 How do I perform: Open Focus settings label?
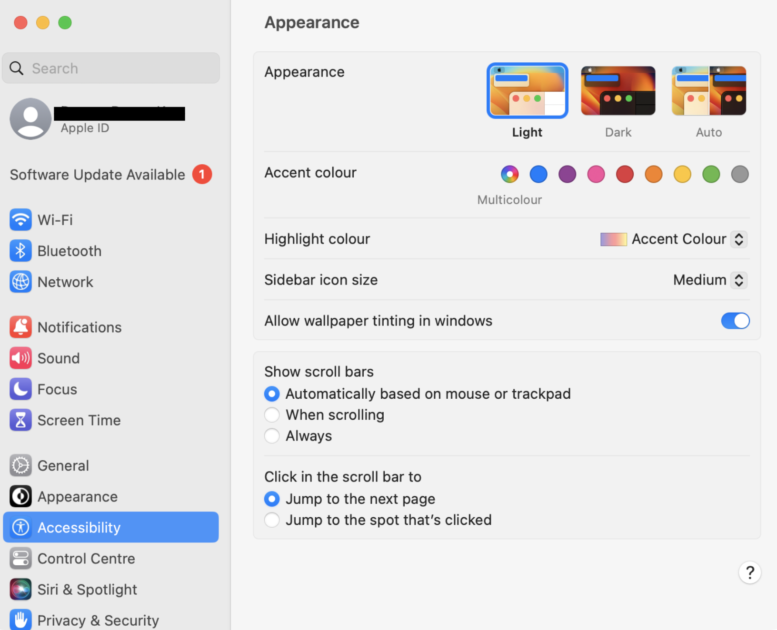click(57, 389)
